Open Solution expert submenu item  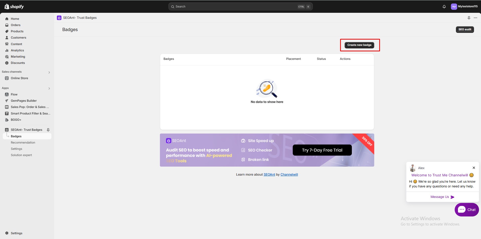(21, 155)
